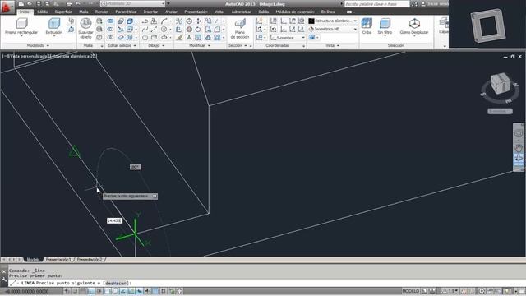Click the Save icon in quick access toolbar
Screen dimensions: 526x296
39,3
